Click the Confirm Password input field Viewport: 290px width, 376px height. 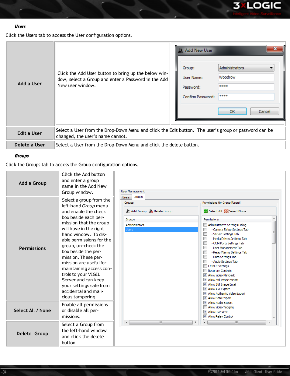click(x=246, y=97)
